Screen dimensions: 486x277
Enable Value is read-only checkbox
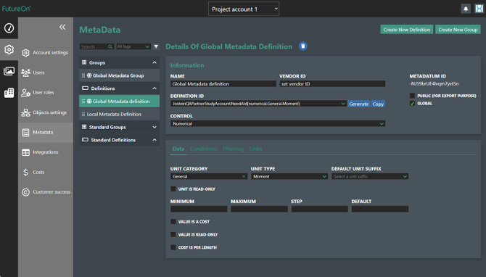173,234
